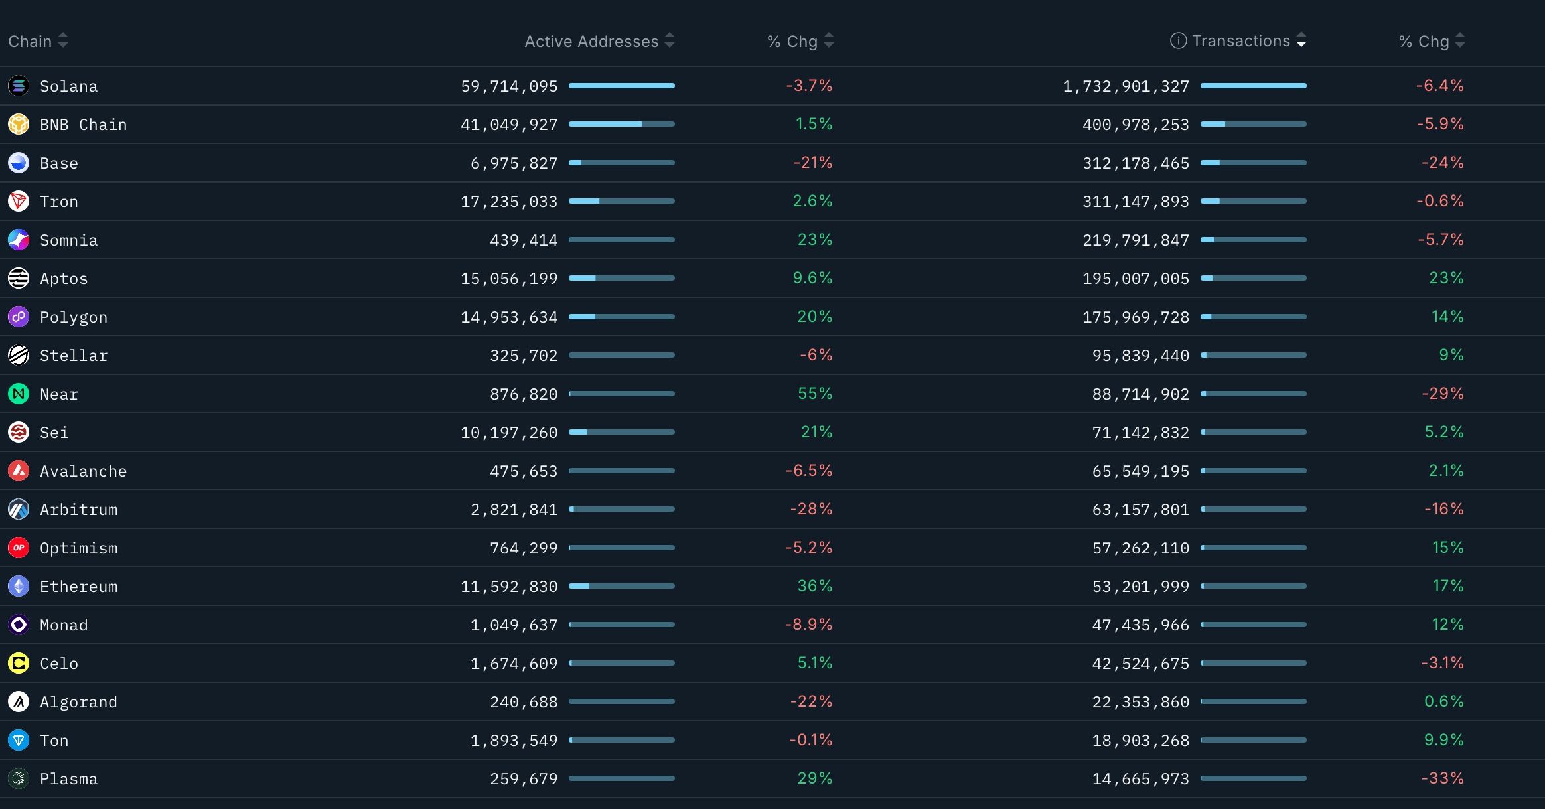Open the Stellar chain details
1545x809 pixels.
[x=73, y=355]
